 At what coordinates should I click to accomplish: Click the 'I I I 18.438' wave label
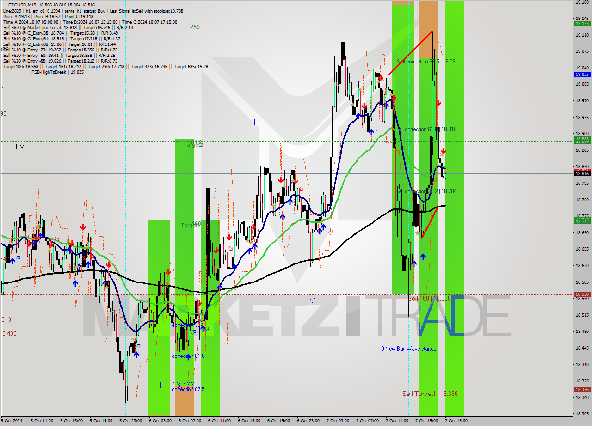[177, 385]
